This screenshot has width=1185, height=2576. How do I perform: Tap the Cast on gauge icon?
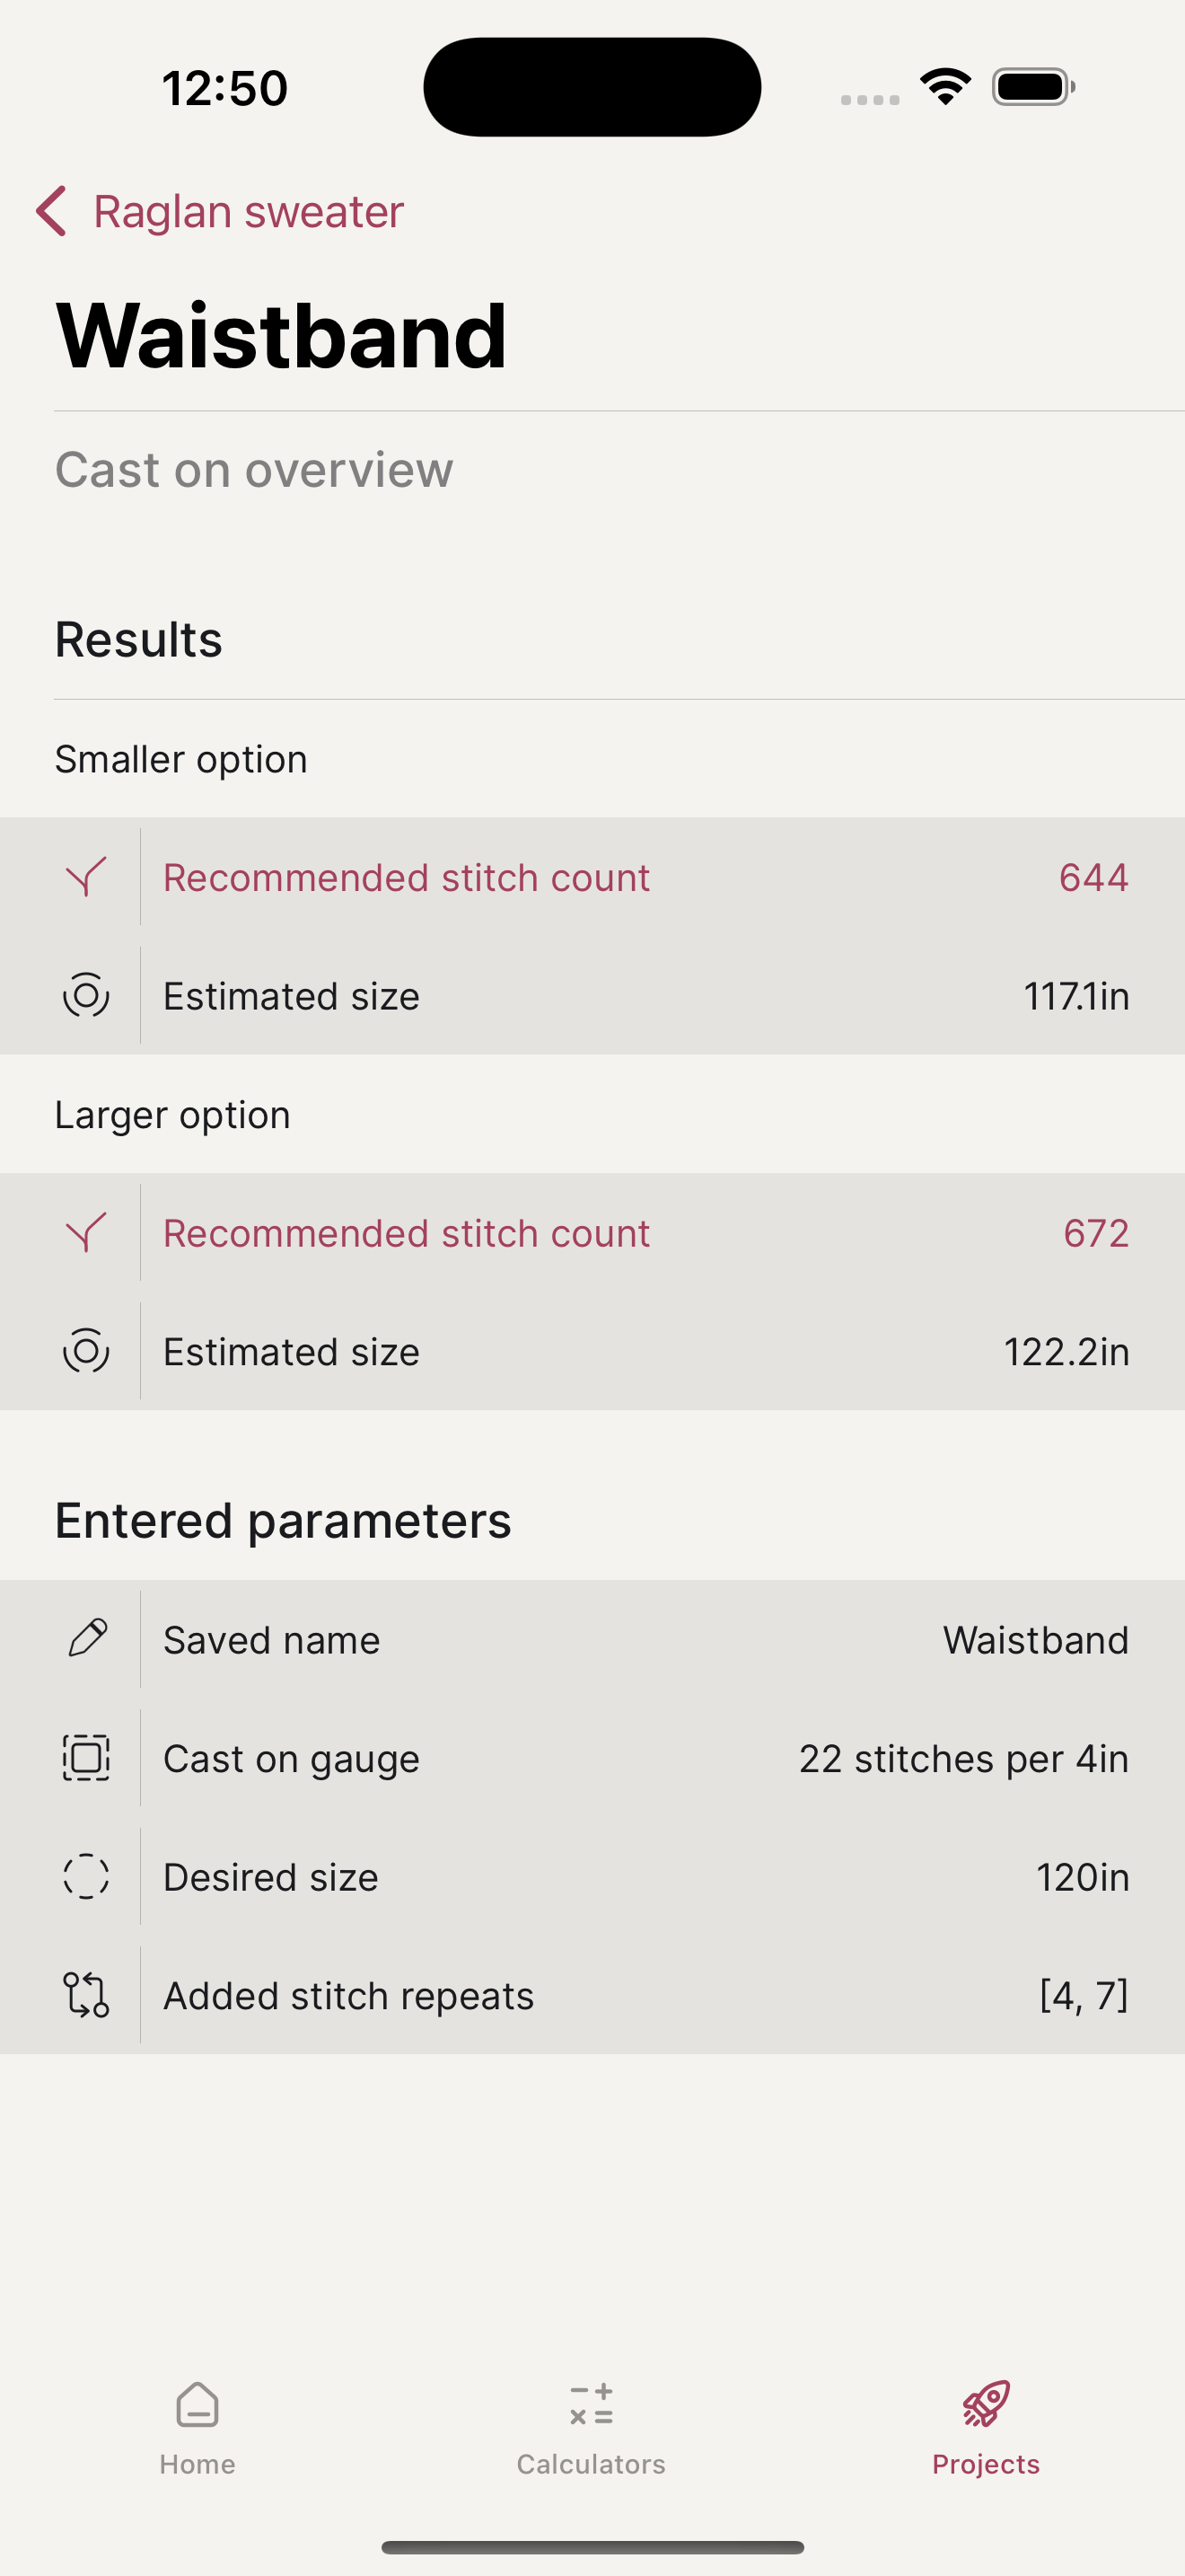86,1758
